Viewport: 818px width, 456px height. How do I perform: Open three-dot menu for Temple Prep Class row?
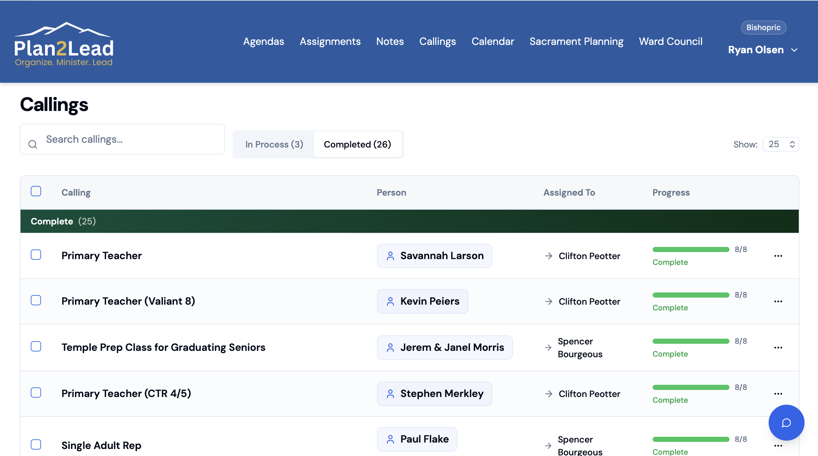click(778, 348)
